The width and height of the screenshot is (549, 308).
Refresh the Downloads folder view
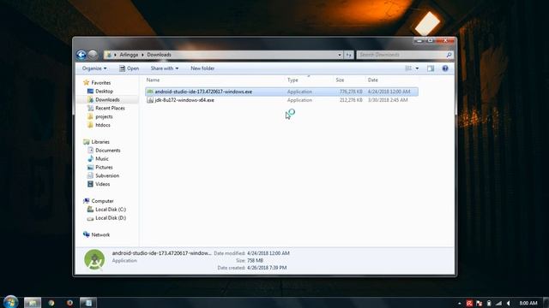click(349, 55)
